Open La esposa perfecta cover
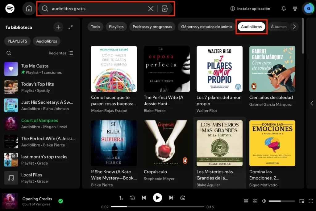316x211 pixels. [x=167, y=69]
